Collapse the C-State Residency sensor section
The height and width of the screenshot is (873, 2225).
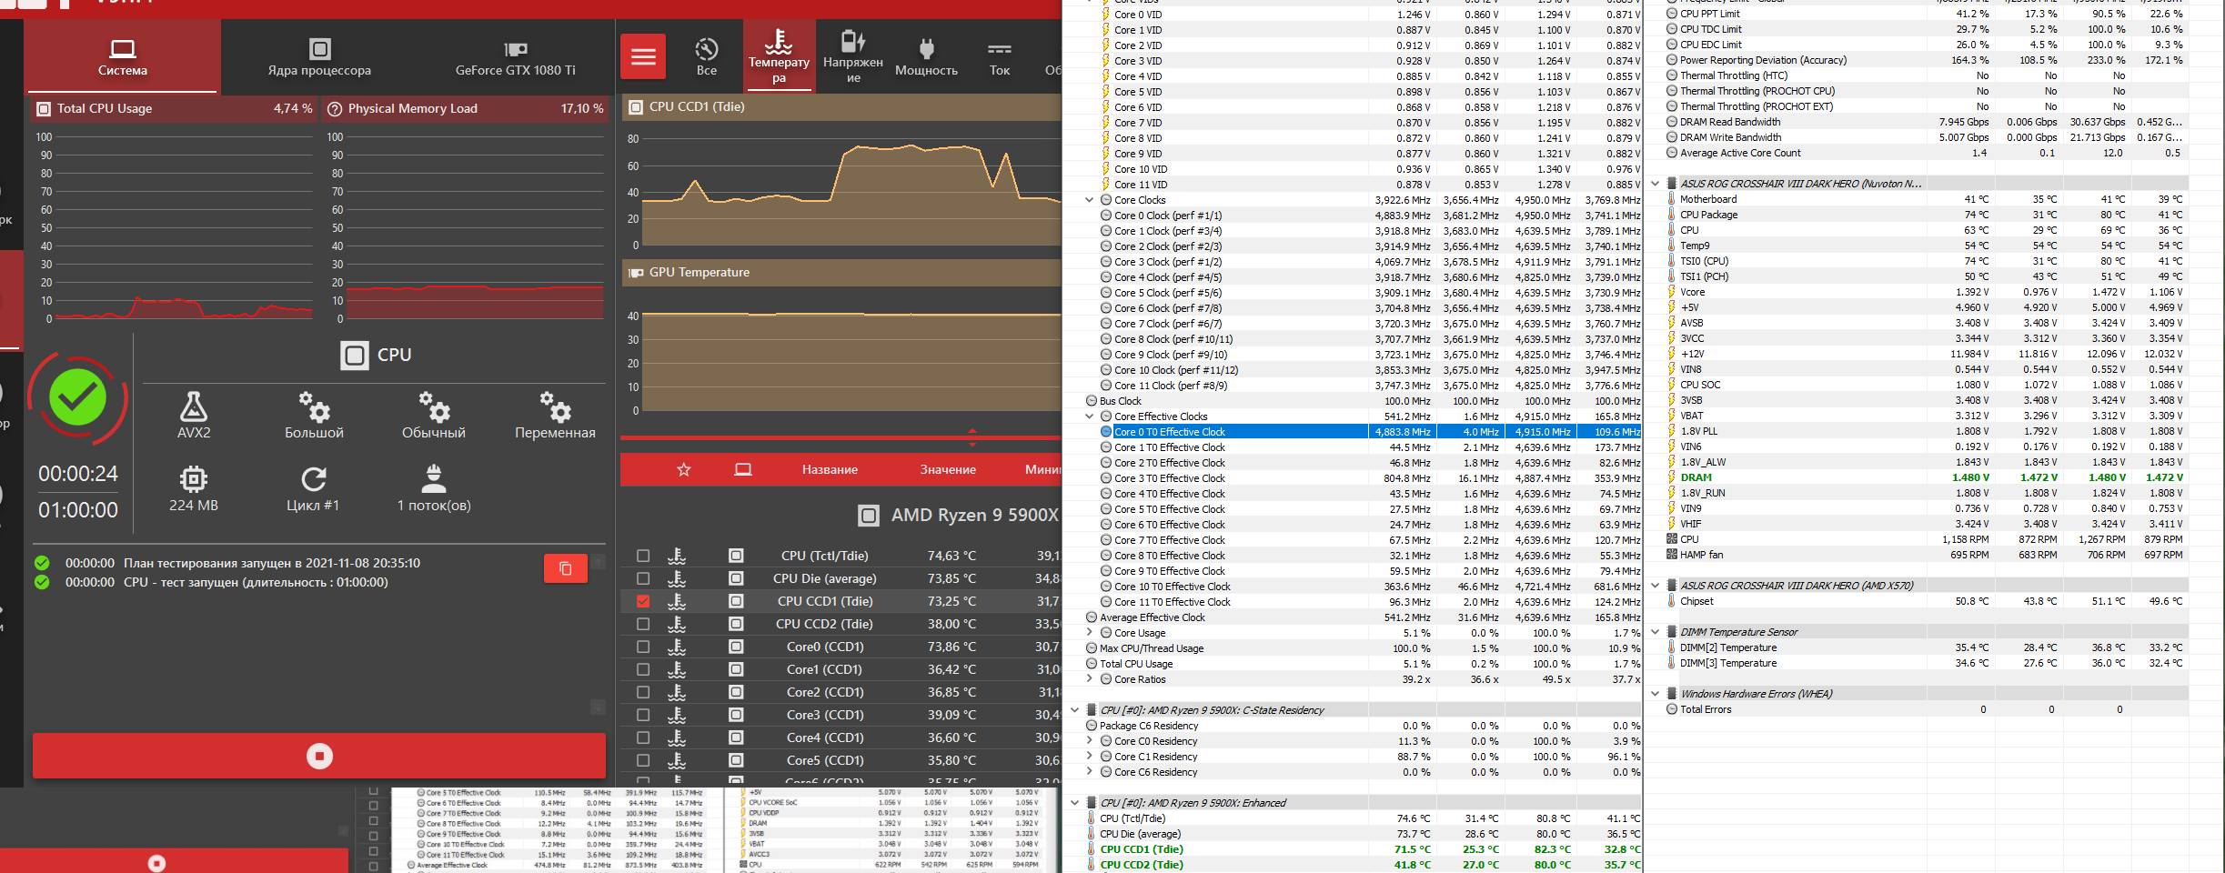pyautogui.click(x=1074, y=710)
